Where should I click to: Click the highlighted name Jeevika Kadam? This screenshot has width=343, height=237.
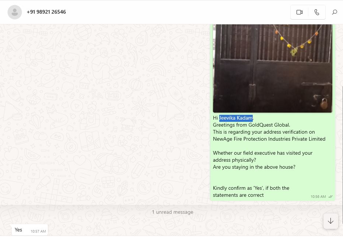236,118
